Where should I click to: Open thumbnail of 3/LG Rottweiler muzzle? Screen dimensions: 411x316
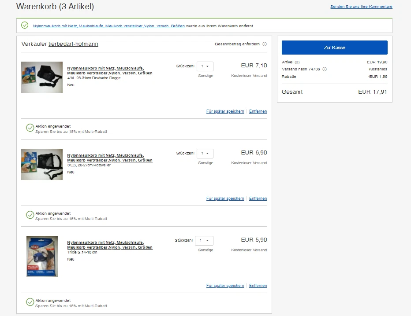point(42,164)
